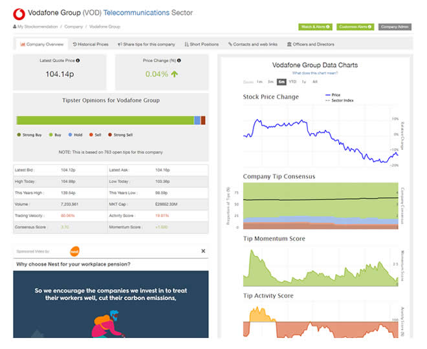Close the sponsored video panel

pyautogui.click(x=203, y=251)
